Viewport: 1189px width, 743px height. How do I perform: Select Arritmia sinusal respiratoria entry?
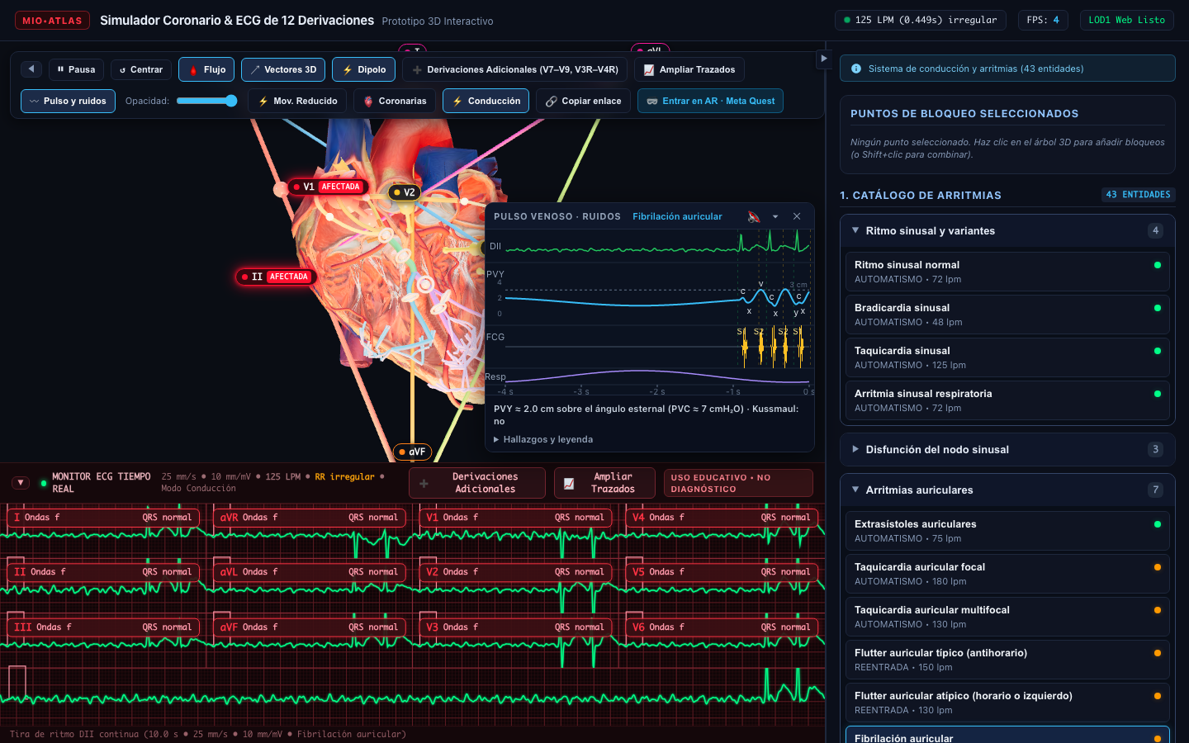(x=1007, y=400)
